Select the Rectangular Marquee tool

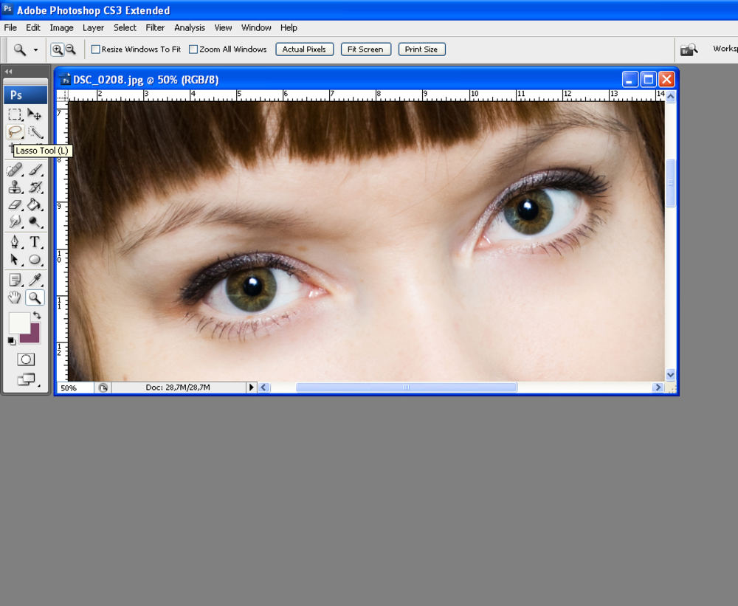[x=15, y=114]
